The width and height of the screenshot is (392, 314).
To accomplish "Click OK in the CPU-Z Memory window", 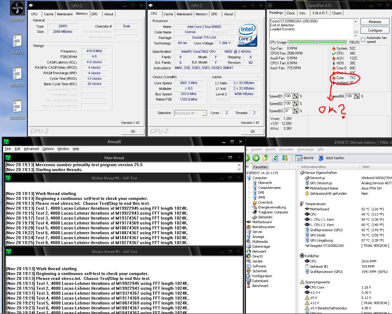I will pyautogui.click(x=133, y=131).
